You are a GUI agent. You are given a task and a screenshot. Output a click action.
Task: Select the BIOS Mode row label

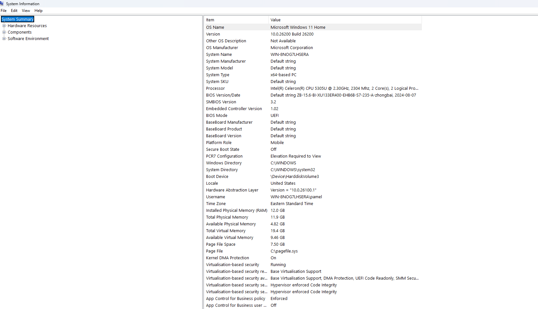click(x=217, y=116)
